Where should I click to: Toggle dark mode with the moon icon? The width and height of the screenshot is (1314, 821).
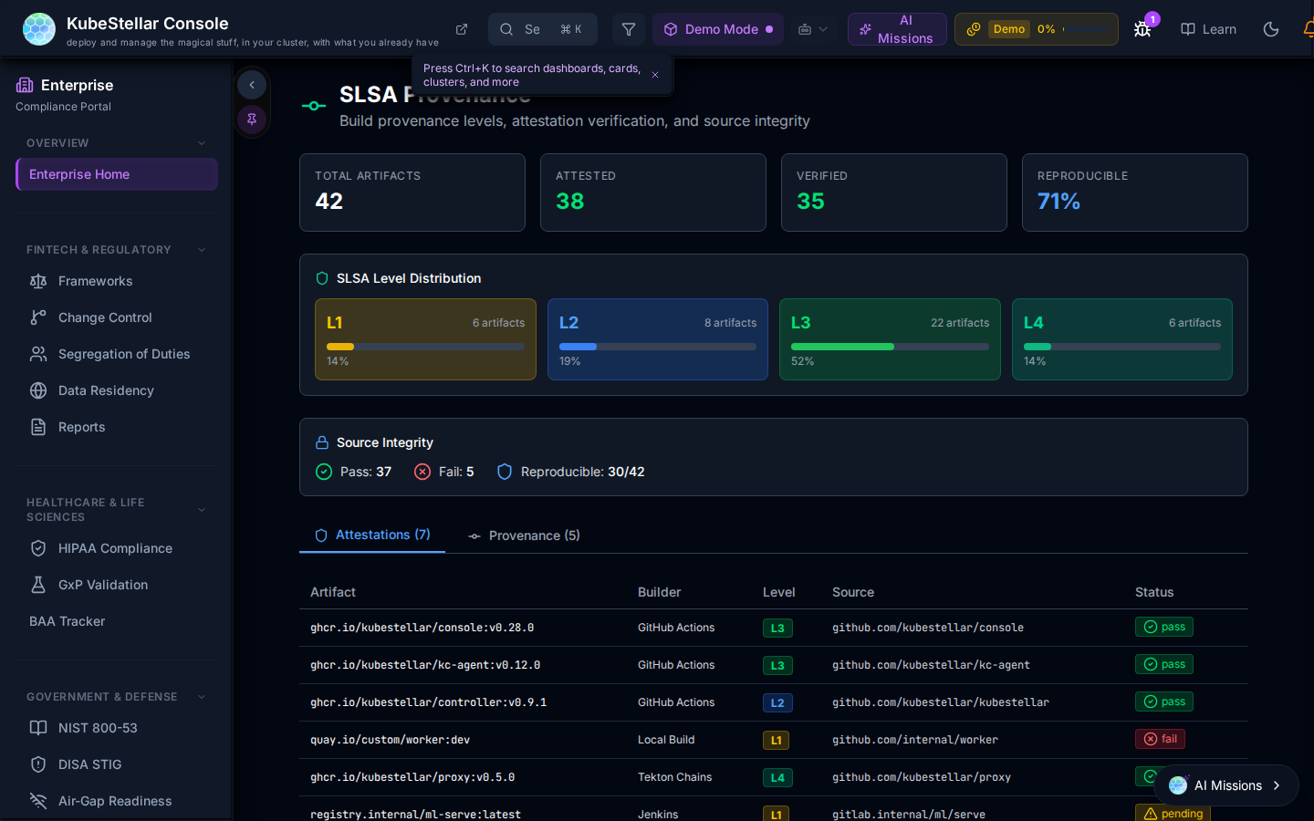[1270, 29]
